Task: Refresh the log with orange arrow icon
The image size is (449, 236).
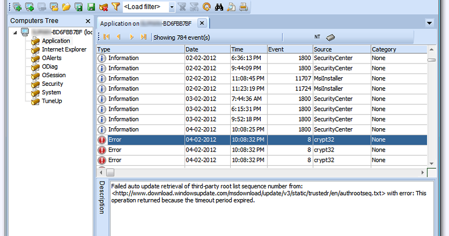Action: pos(206,7)
